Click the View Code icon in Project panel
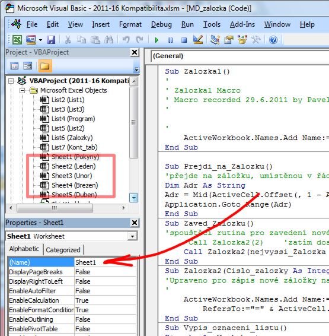The height and width of the screenshot is (336, 329). coord(14,66)
